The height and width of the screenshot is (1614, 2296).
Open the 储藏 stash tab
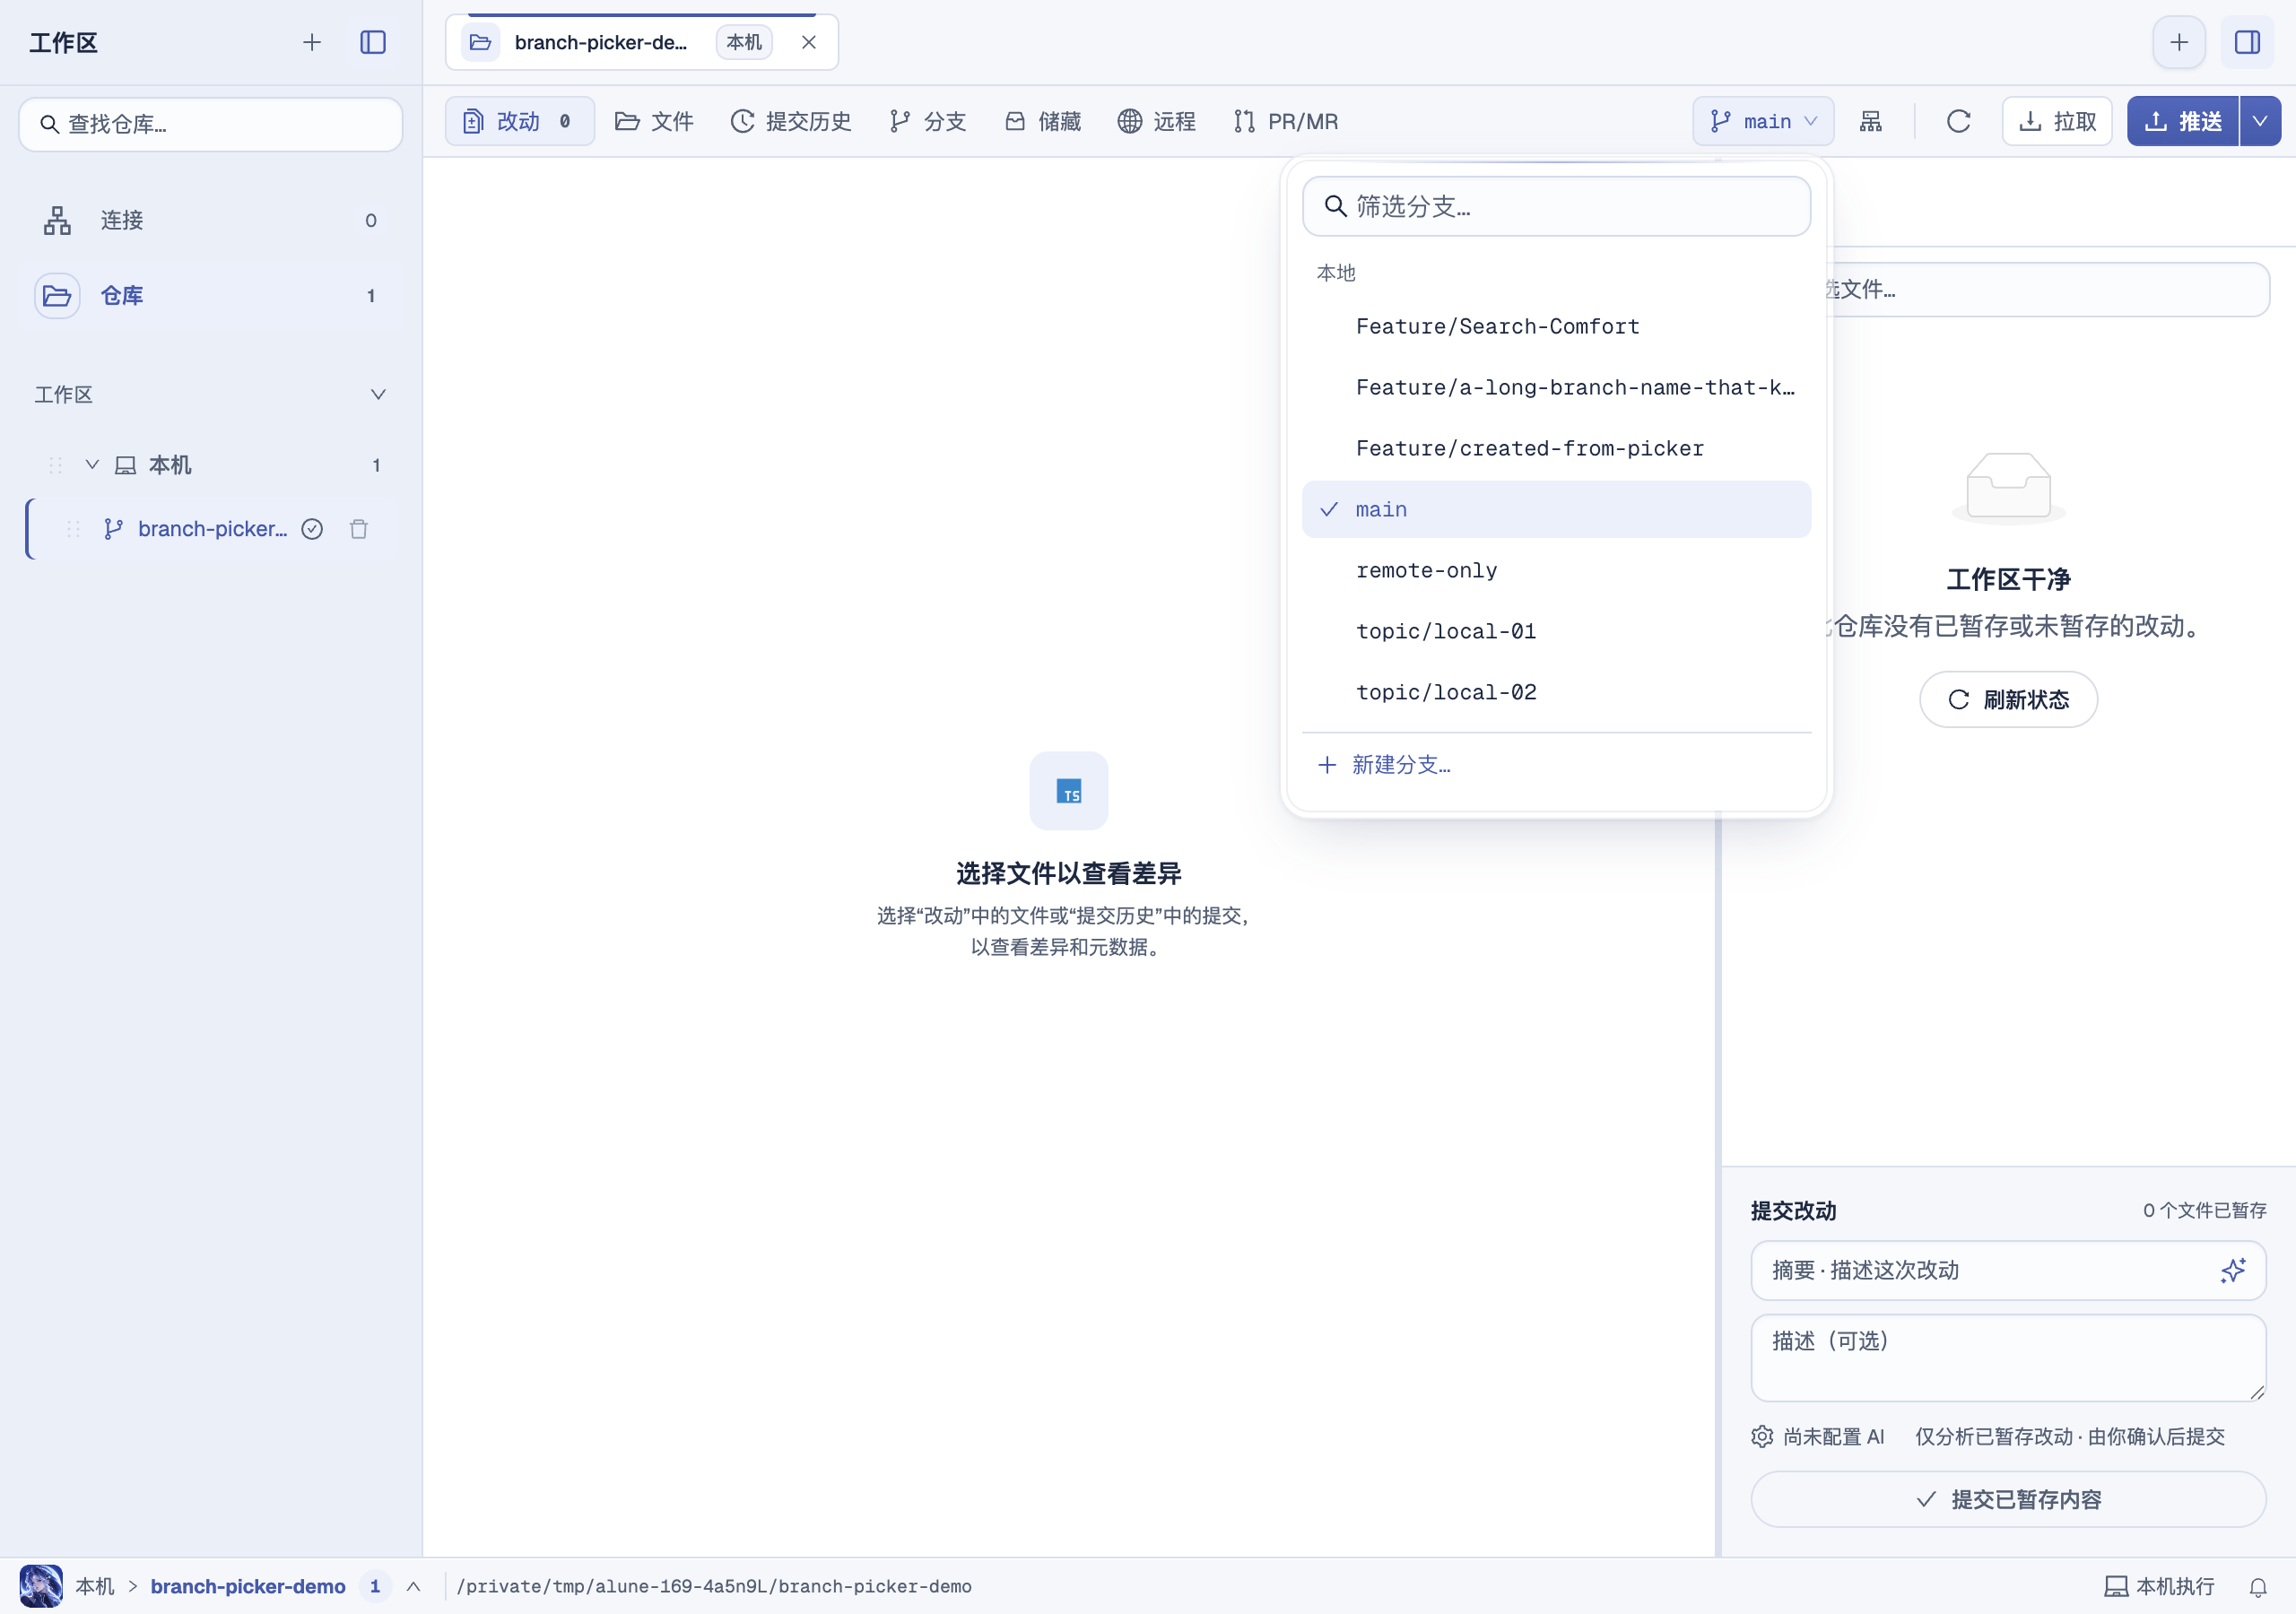tap(1043, 121)
